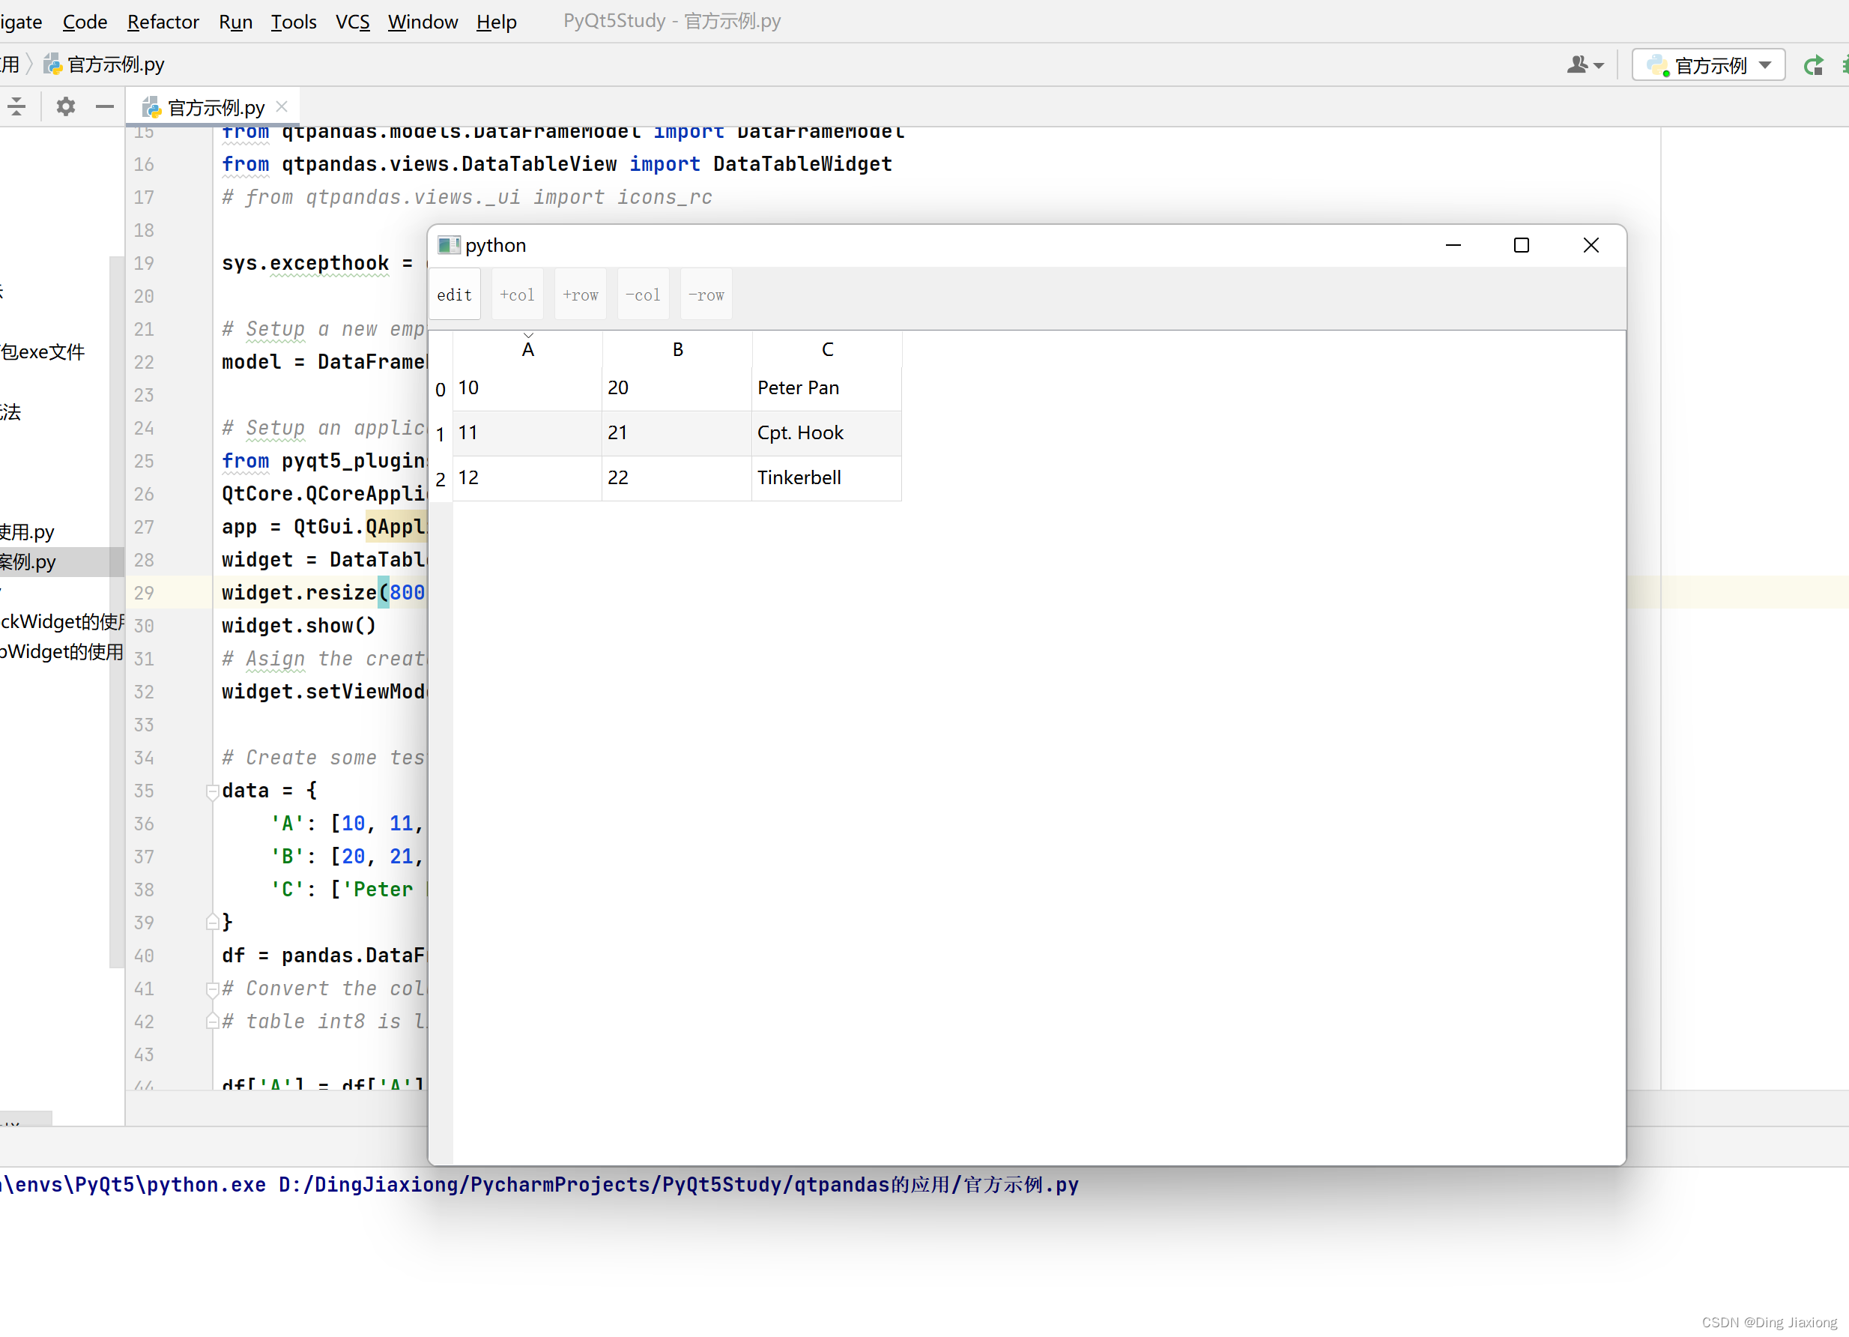Collapse the data dictionary fold at line 35
Screen dimensions: 1849x1337
(213, 791)
